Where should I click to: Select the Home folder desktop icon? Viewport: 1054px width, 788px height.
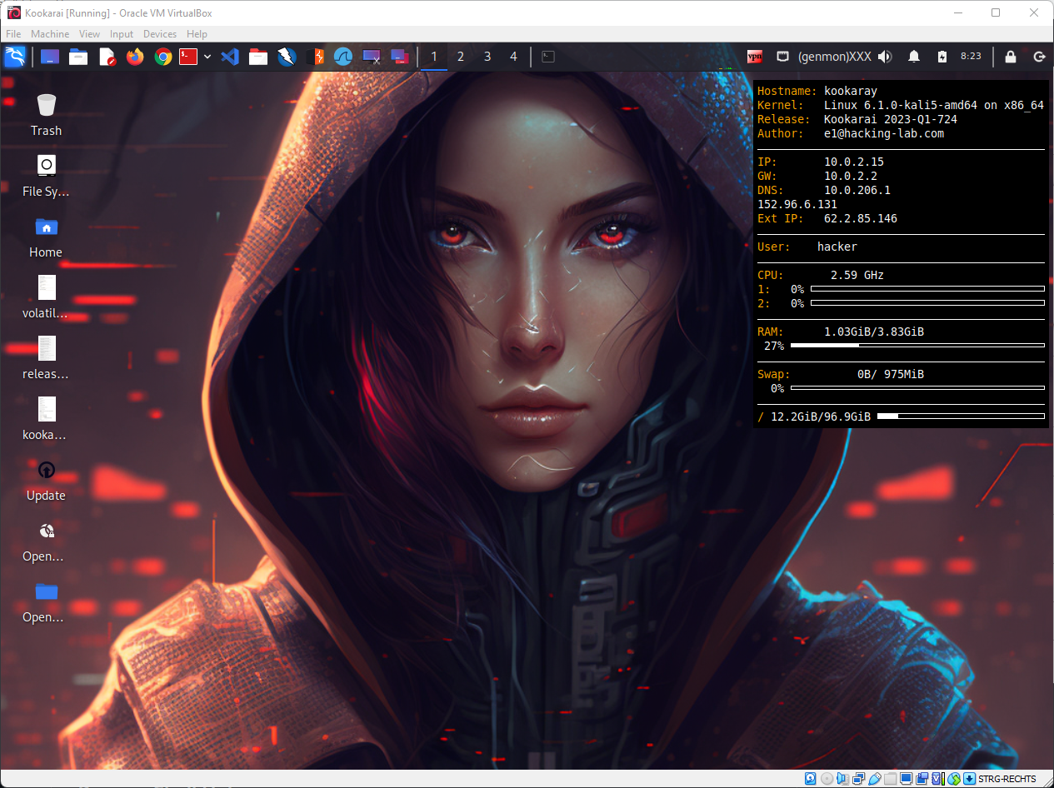46,237
